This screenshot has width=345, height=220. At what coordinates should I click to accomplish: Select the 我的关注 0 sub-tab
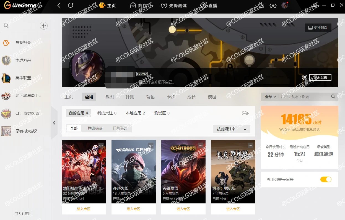click(x=107, y=113)
